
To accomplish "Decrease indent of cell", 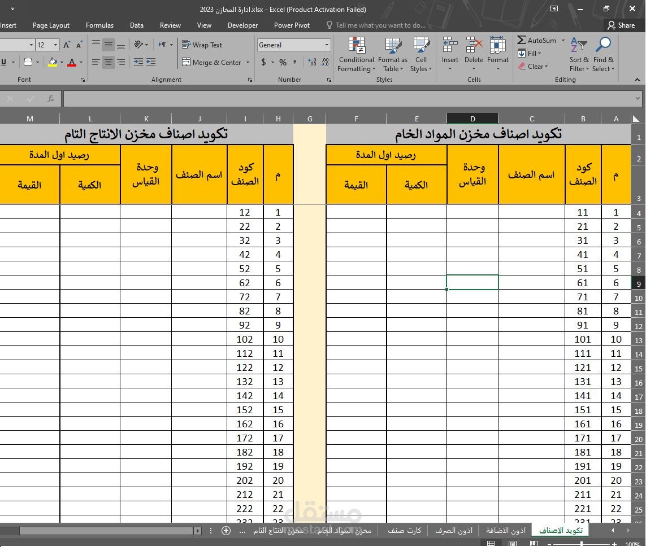I will coord(138,62).
